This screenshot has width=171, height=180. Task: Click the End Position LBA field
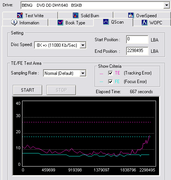point(137,51)
